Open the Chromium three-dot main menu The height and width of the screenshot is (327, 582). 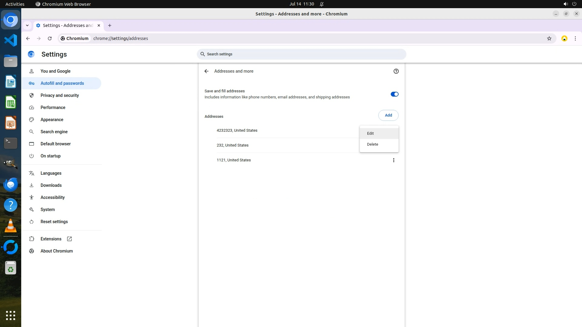[575, 38]
